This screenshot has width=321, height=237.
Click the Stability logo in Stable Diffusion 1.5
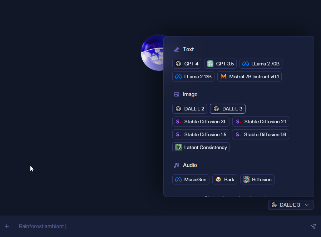pos(178,134)
